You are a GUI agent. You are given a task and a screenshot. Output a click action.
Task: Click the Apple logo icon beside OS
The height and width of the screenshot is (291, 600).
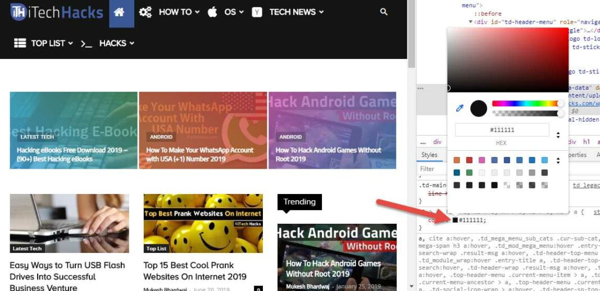click(x=212, y=12)
